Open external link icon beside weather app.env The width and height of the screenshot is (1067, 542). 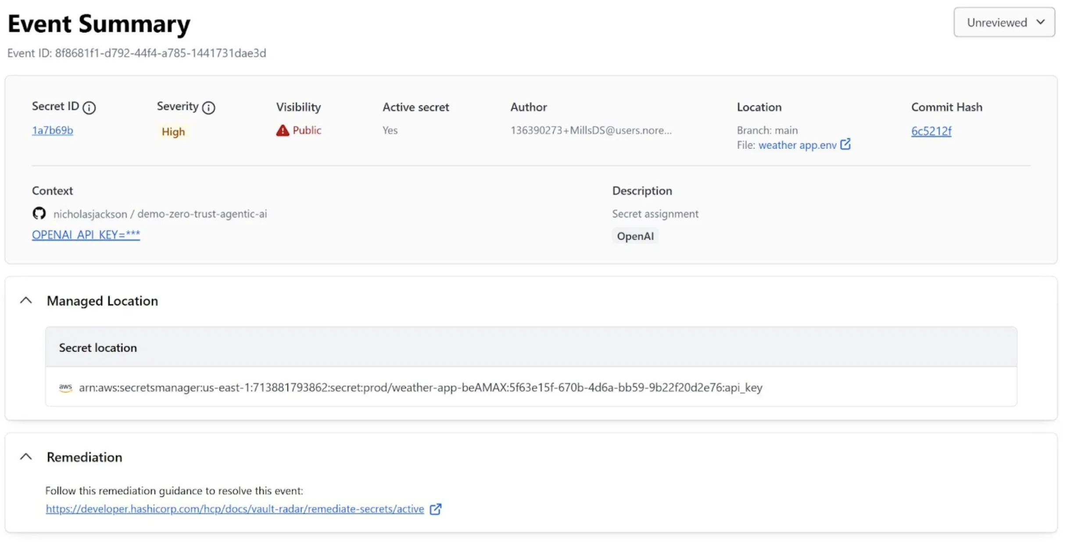pos(845,145)
